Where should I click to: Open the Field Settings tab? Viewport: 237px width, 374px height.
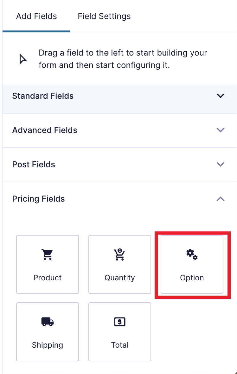[104, 16]
